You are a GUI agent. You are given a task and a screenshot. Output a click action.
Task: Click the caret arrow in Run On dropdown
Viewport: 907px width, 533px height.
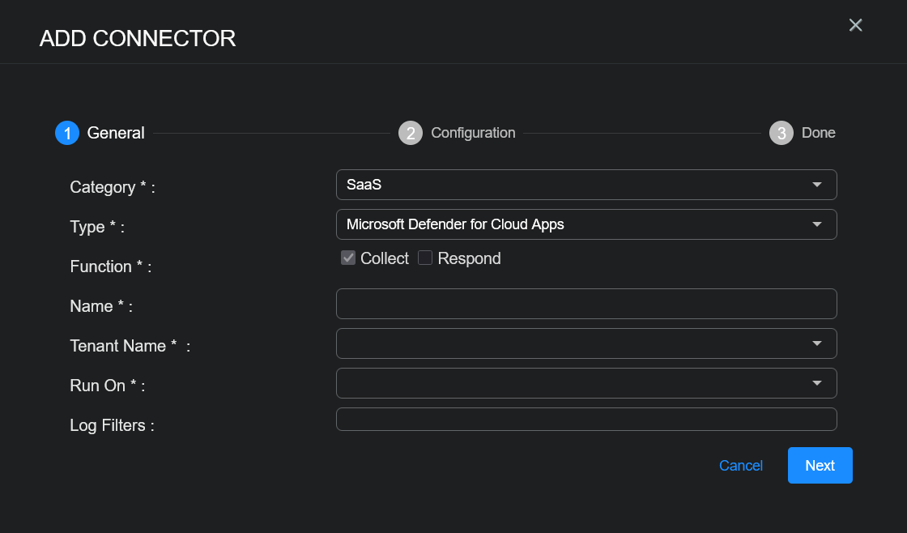click(x=816, y=383)
